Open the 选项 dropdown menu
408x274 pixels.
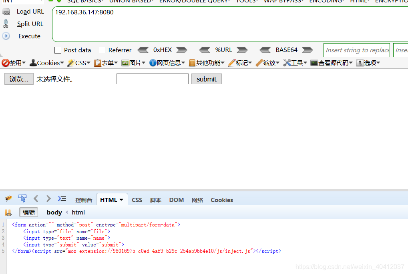[x=368, y=63]
